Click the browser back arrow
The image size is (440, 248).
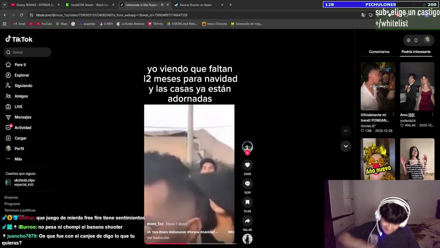pos(5,15)
